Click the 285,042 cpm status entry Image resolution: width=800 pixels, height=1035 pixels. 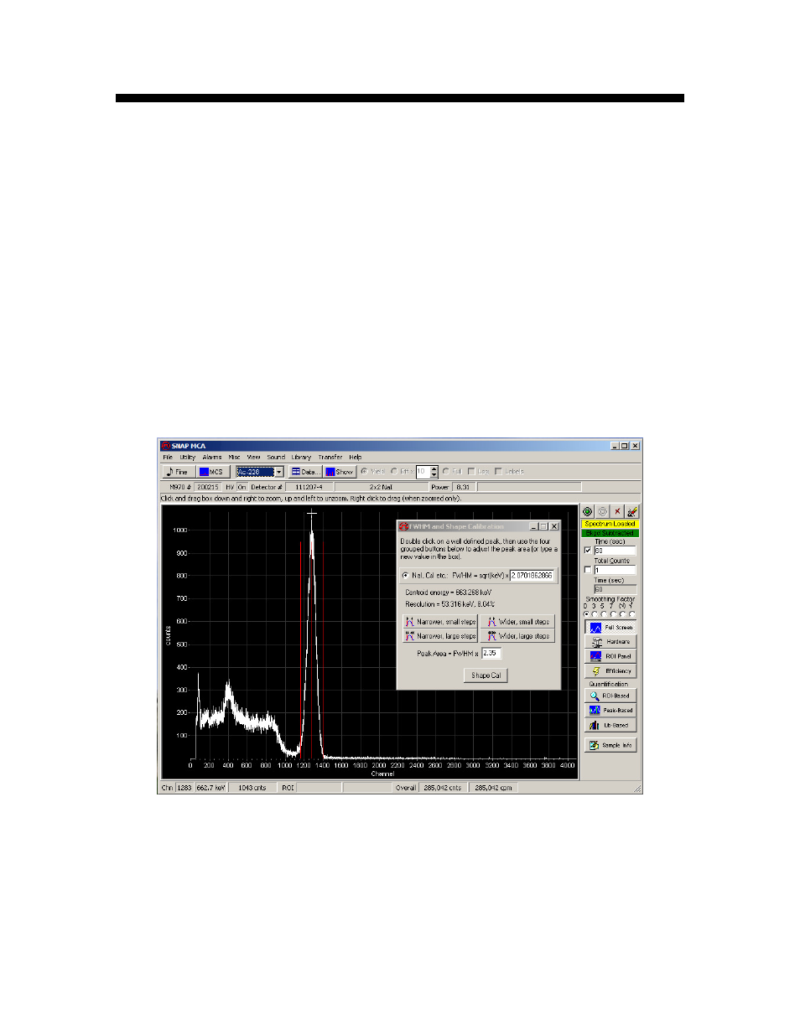coord(494,788)
